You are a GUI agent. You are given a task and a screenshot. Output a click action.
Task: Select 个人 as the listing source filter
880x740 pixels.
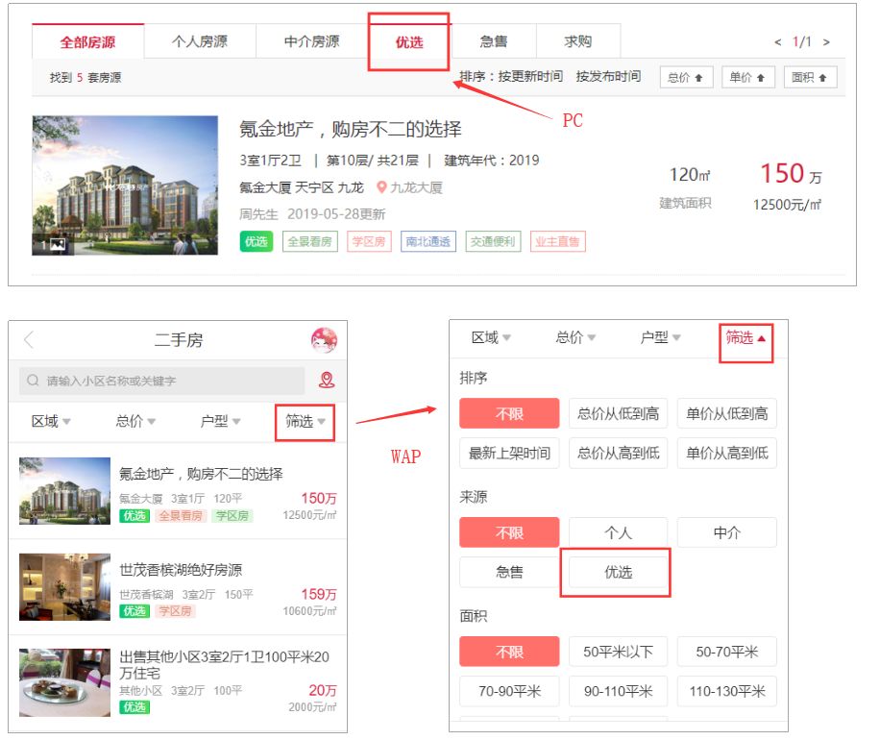(618, 532)
